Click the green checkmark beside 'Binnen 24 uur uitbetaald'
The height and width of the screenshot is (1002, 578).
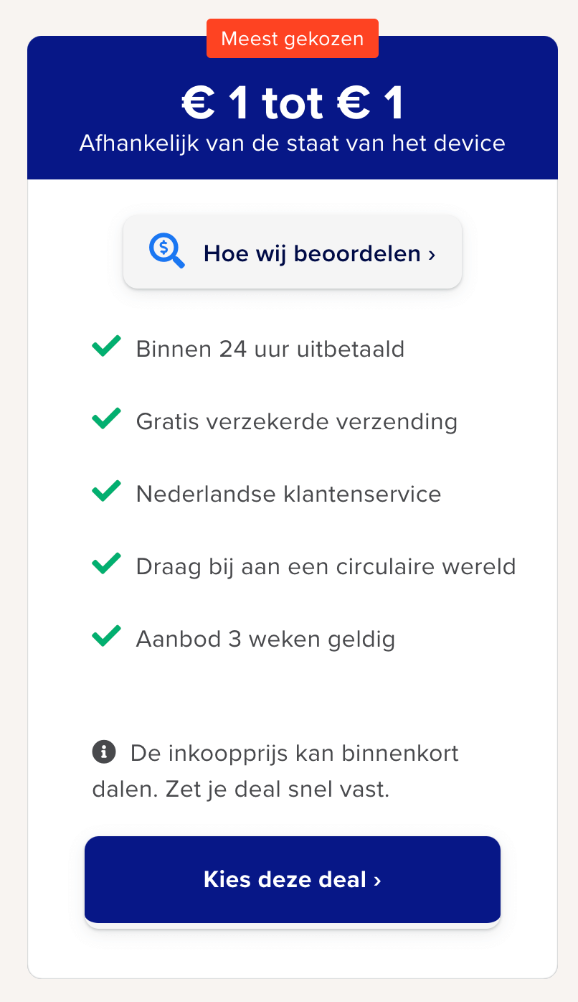(x=106, y=347)
